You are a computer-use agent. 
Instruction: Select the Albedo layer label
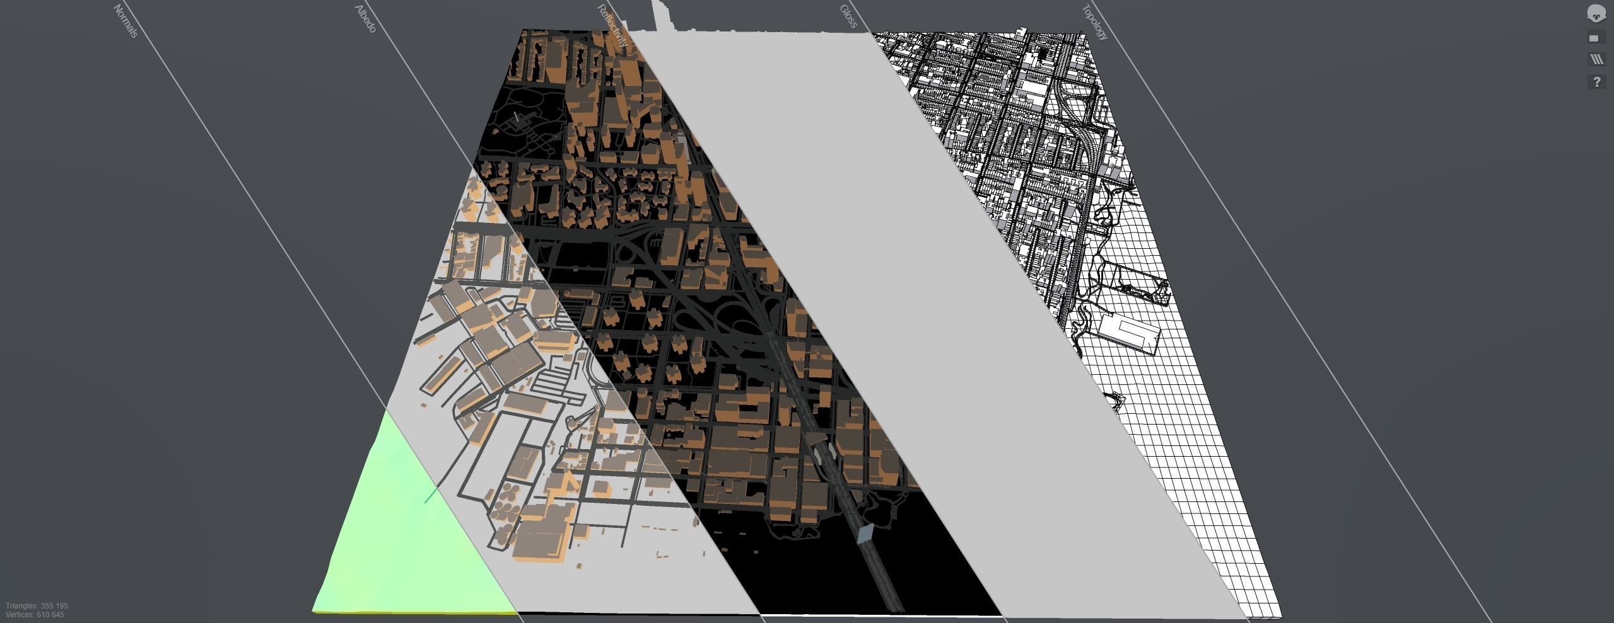click(x=366, y=19)
